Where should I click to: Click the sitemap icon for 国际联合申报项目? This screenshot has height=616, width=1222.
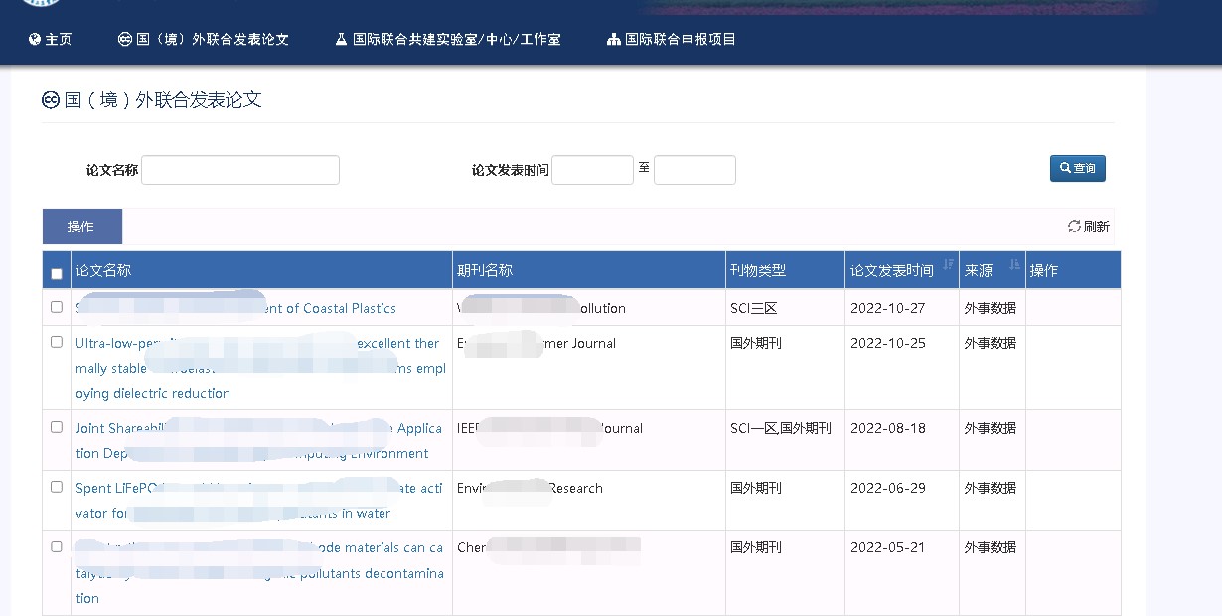pos(613,40)
